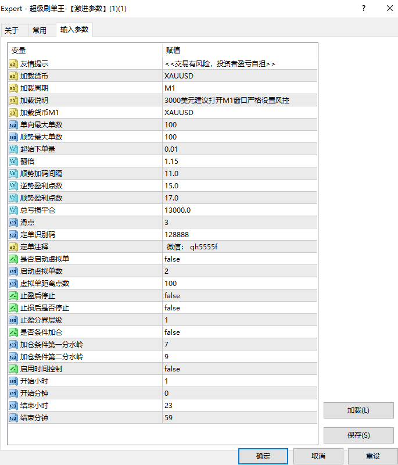Click the boolean icon beside 启用时间控制
This screenshot has width=398, height=465.
click(13, 369)
